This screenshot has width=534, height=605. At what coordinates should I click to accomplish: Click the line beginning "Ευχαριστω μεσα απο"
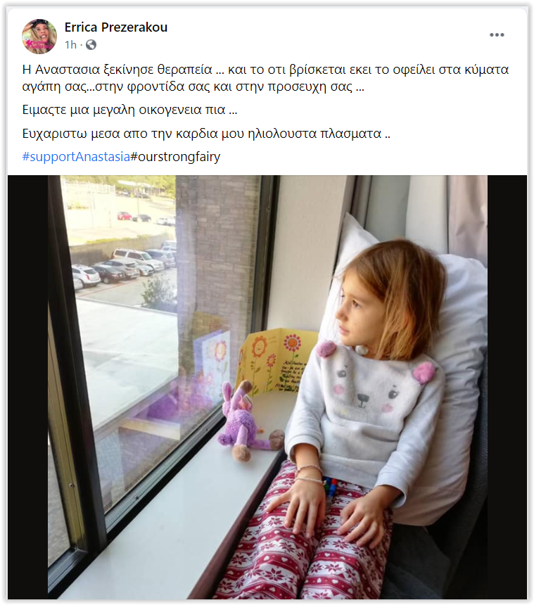click(x=206, y=134)
